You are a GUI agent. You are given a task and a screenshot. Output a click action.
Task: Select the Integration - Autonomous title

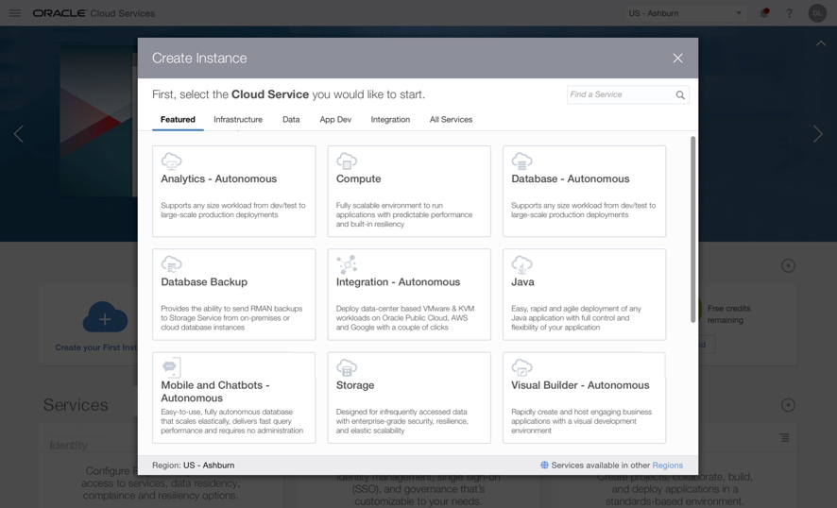(399, 281)
